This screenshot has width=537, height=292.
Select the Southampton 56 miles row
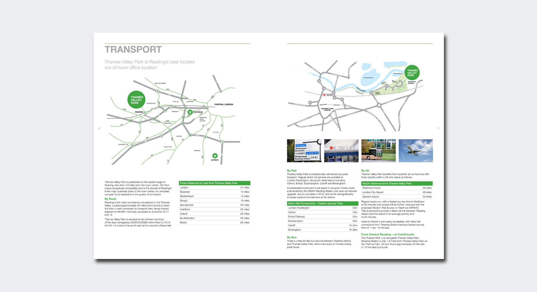click(215, 218)
